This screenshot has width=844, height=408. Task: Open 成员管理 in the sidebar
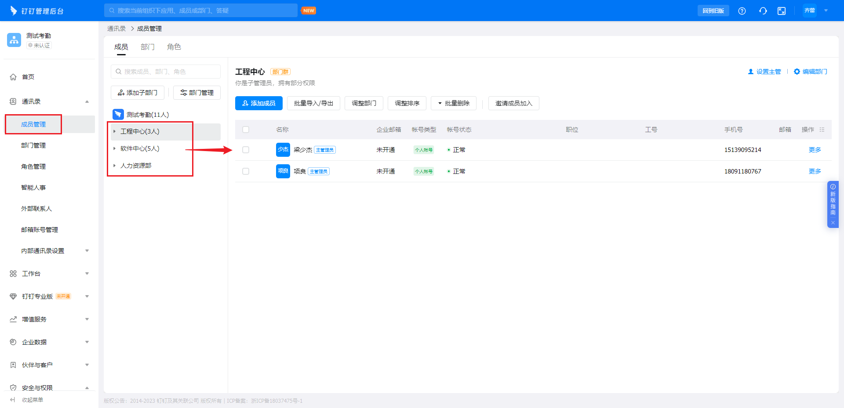click(x=50, y=124)
